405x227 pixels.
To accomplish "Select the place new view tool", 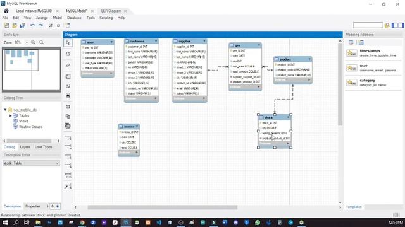I will tap(68, 116).
